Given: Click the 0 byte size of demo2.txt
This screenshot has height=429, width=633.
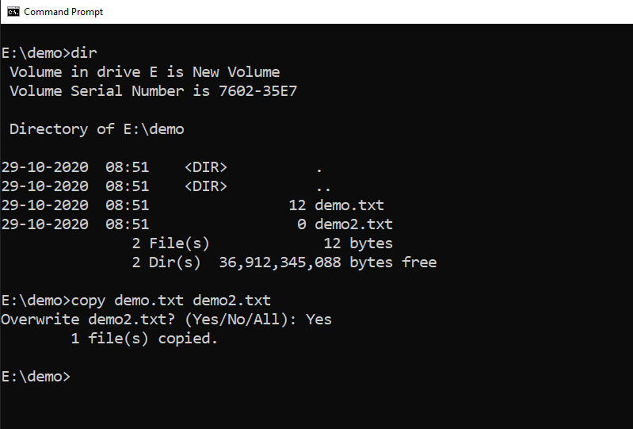Looking at the screenshot, I should (302, 224).
